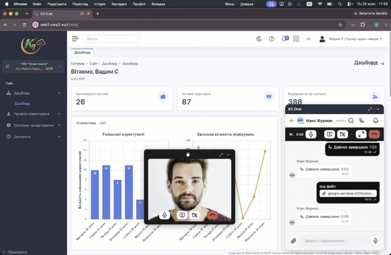391x255 pixels.
Task: Open the help question mark icon
Action: [x=271, y=39]
